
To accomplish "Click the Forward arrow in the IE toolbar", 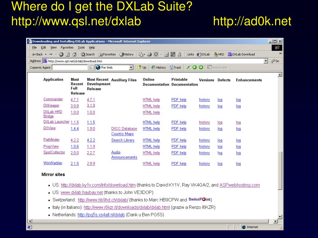I will pyautogui.click(x=51, y=54).
